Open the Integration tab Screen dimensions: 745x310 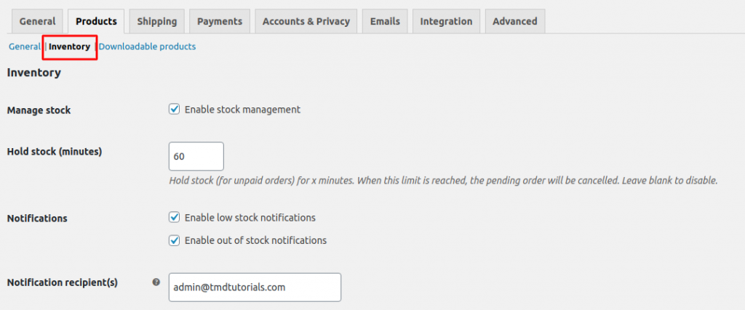pos(446,21)
